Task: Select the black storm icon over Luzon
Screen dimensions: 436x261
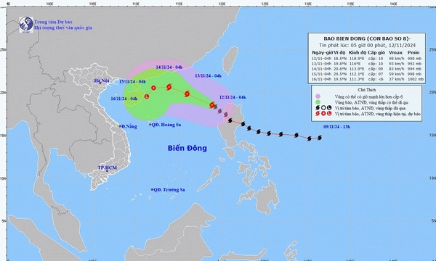Action: pos(230,120)
